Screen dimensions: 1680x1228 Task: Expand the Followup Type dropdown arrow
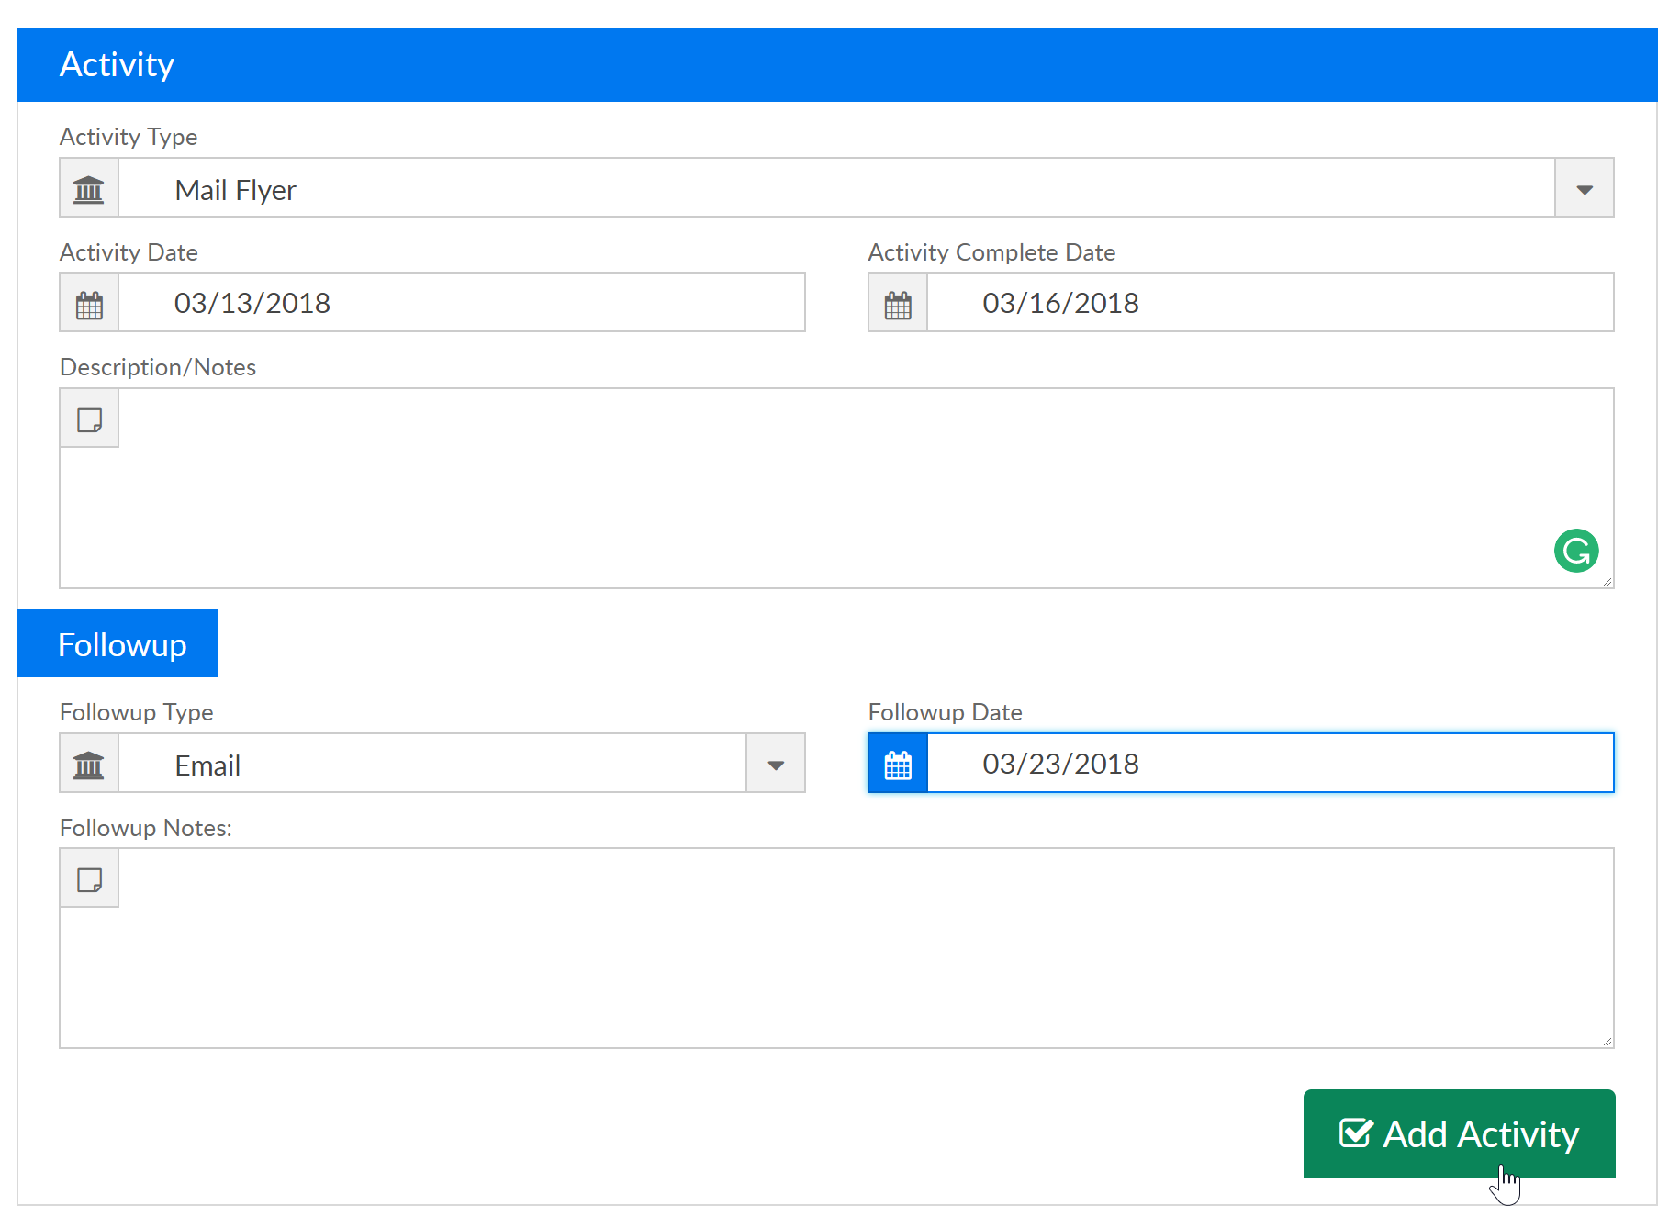click(776, 764)
